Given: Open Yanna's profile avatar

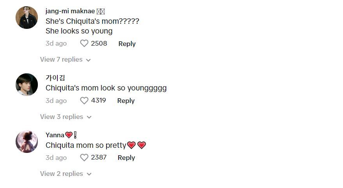Looking at the screenshot, I should coord(27,142).
